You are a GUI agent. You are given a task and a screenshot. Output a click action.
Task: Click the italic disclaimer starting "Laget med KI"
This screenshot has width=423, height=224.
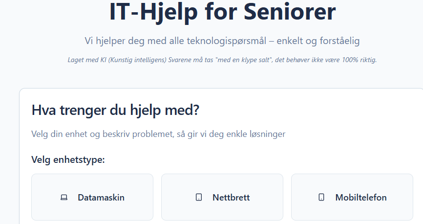point(222,60)
